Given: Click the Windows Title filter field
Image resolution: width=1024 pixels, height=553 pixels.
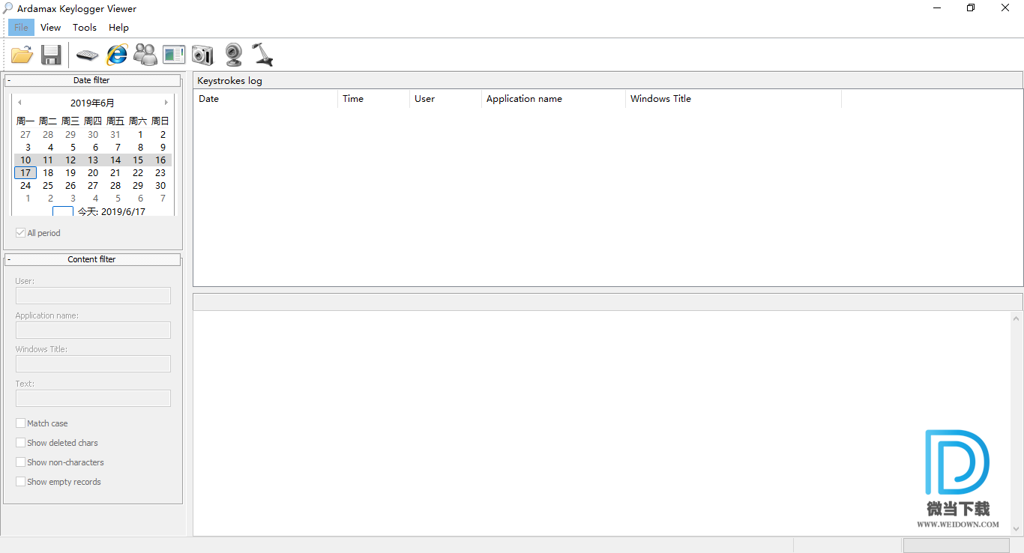Looking at the screenshot, I should pos(93,363).
